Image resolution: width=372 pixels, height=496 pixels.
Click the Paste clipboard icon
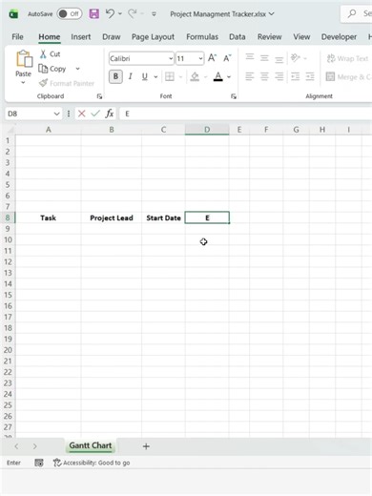pyautogui.click(x=24, y=59)
